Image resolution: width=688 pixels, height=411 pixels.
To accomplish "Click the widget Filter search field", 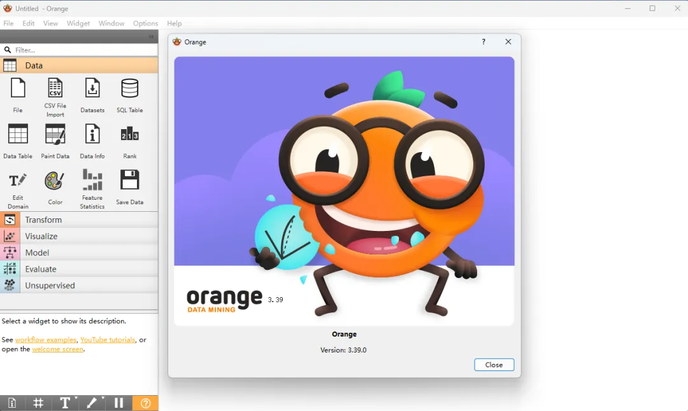I will [79, 50].
